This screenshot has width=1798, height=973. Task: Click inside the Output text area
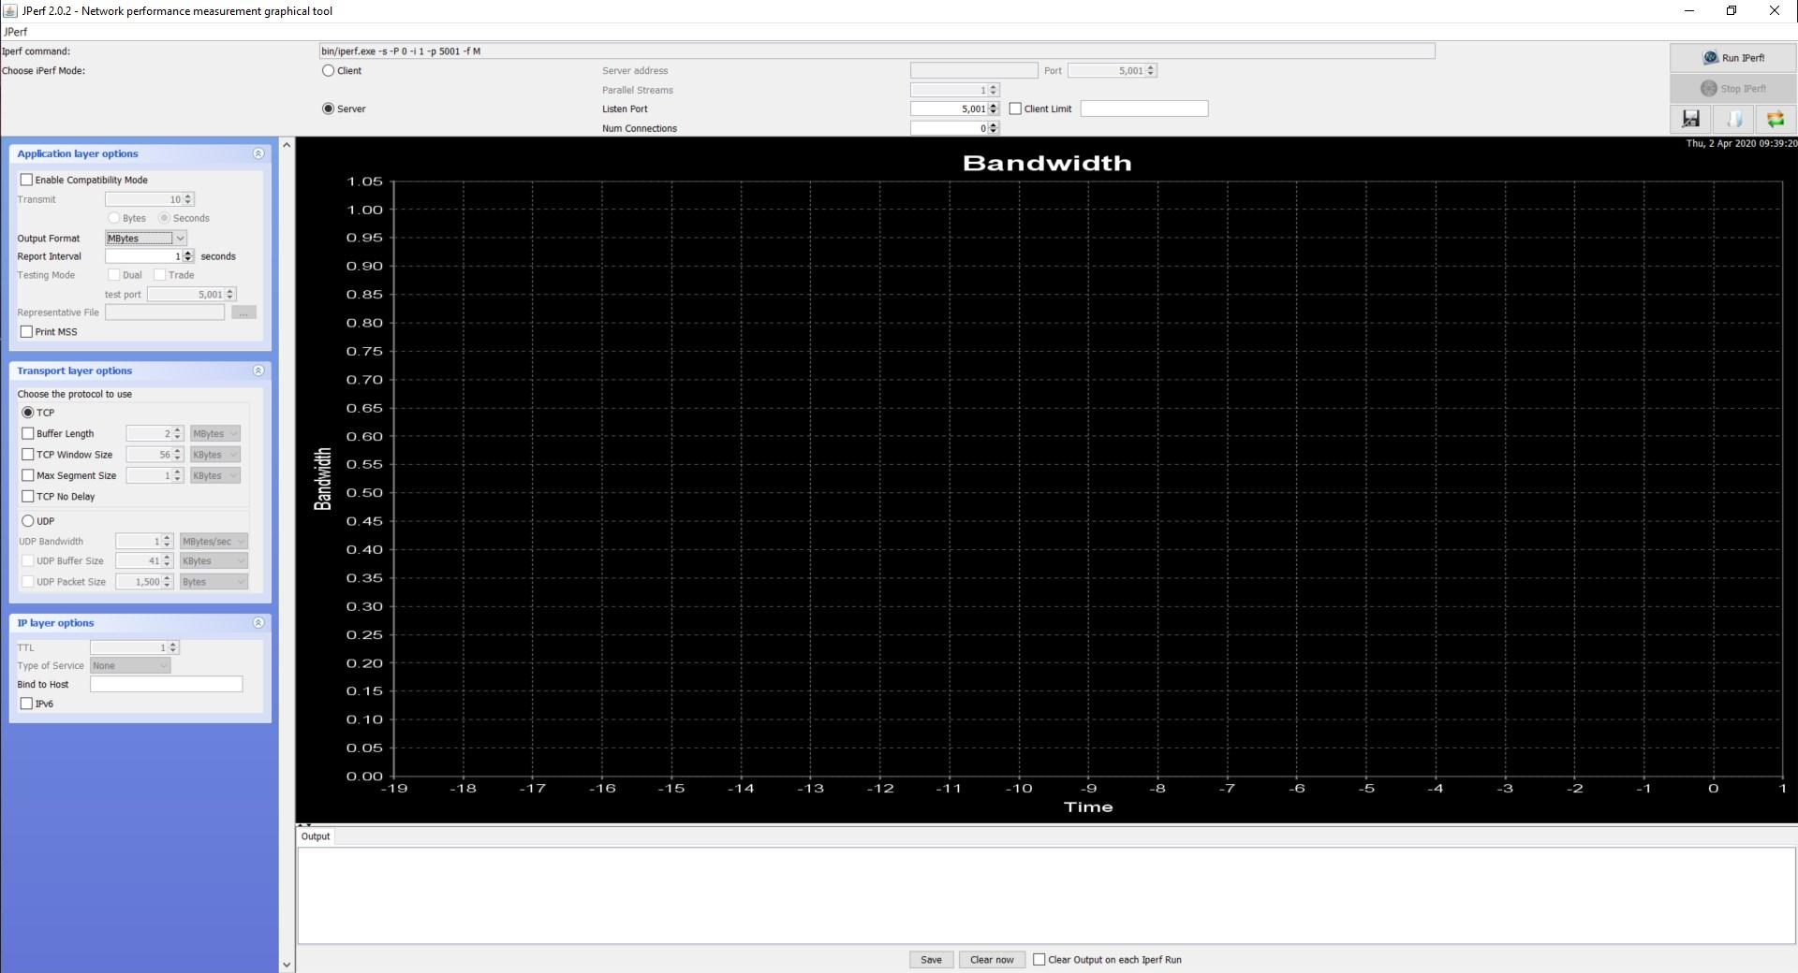tap(1046, 895)
